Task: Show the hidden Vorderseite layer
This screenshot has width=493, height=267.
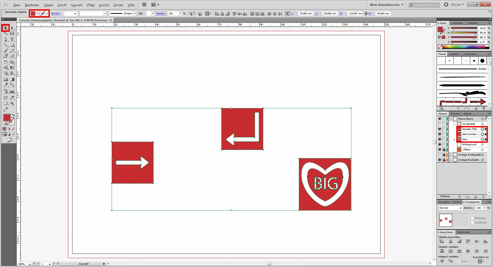Action: (440, 124)
